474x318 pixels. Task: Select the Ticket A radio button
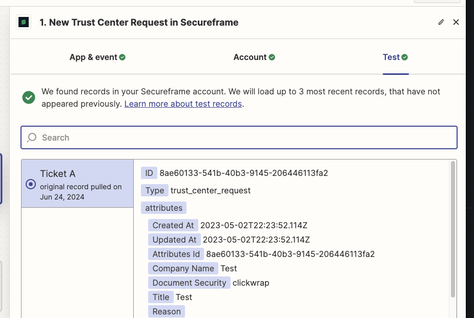(x=31, y=184)
